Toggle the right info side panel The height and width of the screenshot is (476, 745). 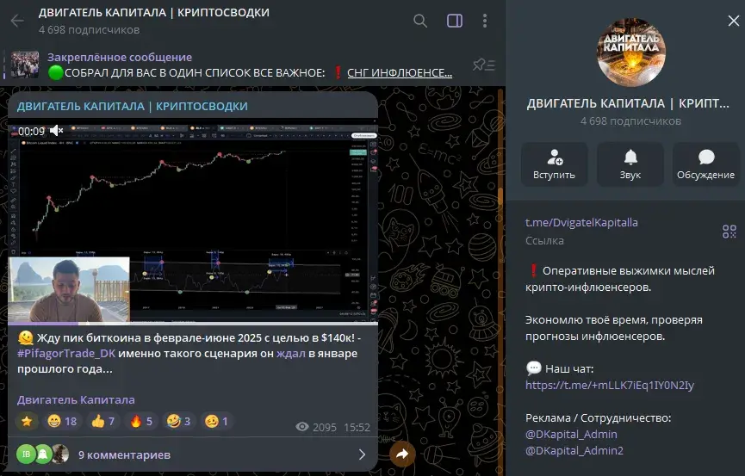tap(454, 21)
